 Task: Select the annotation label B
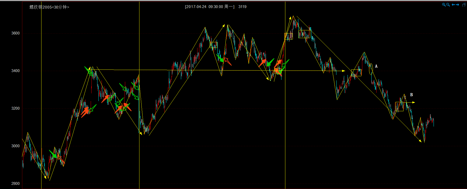[411, 95]
